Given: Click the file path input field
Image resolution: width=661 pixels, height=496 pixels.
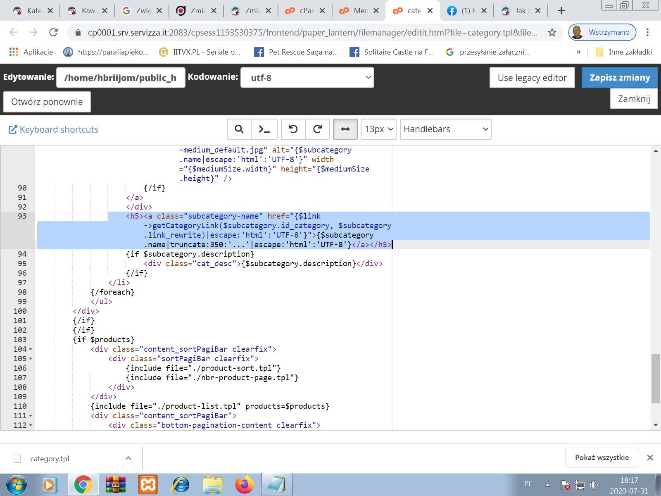Looking at the screenshot, I should pyautogui.click(x=121, y=78).
